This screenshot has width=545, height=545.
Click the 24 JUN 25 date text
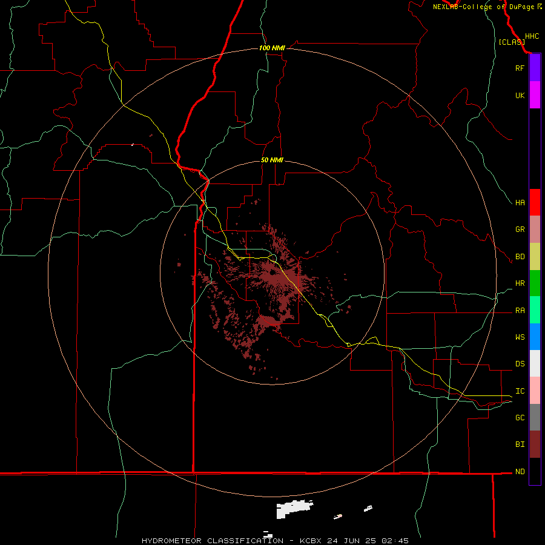352,541
